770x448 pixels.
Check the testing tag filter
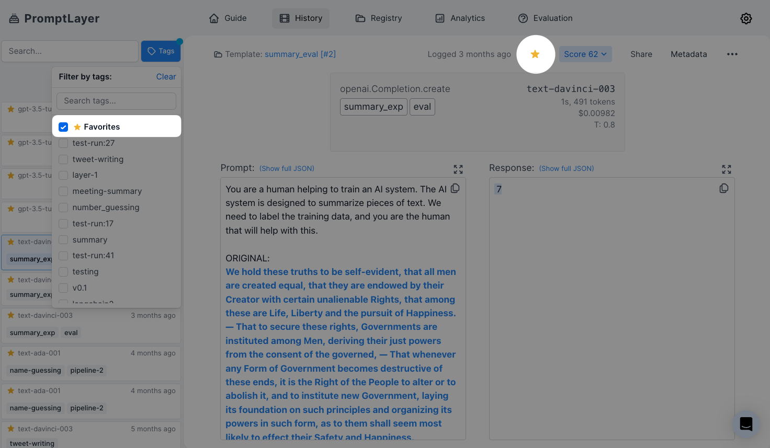click(63, 272)
